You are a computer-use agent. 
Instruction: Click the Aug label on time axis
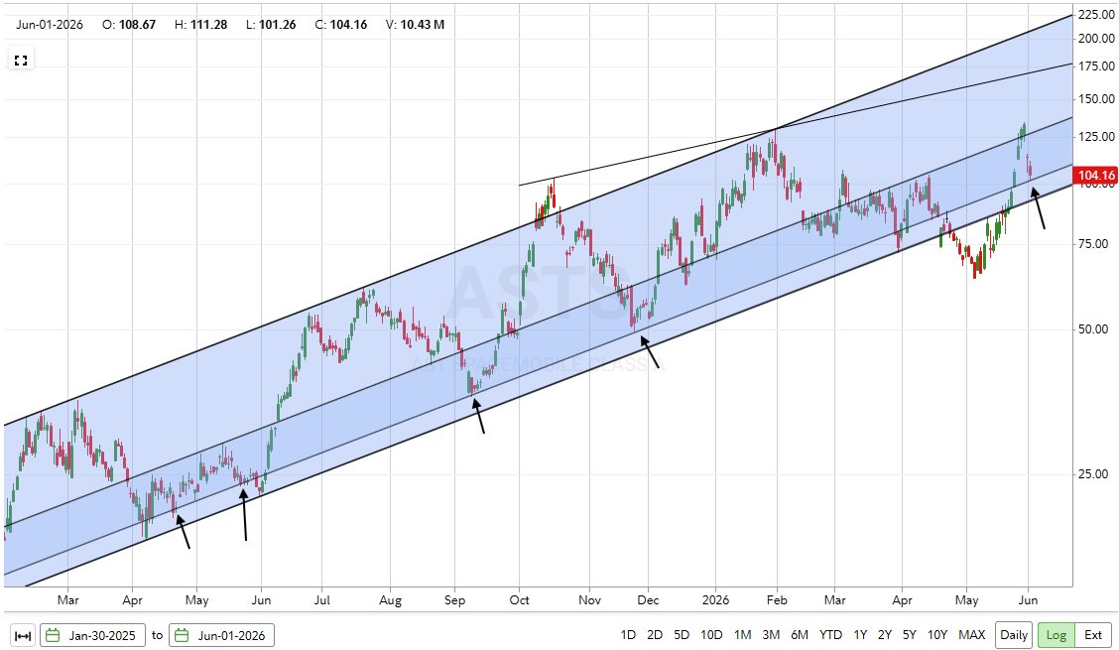pos(391,600)
